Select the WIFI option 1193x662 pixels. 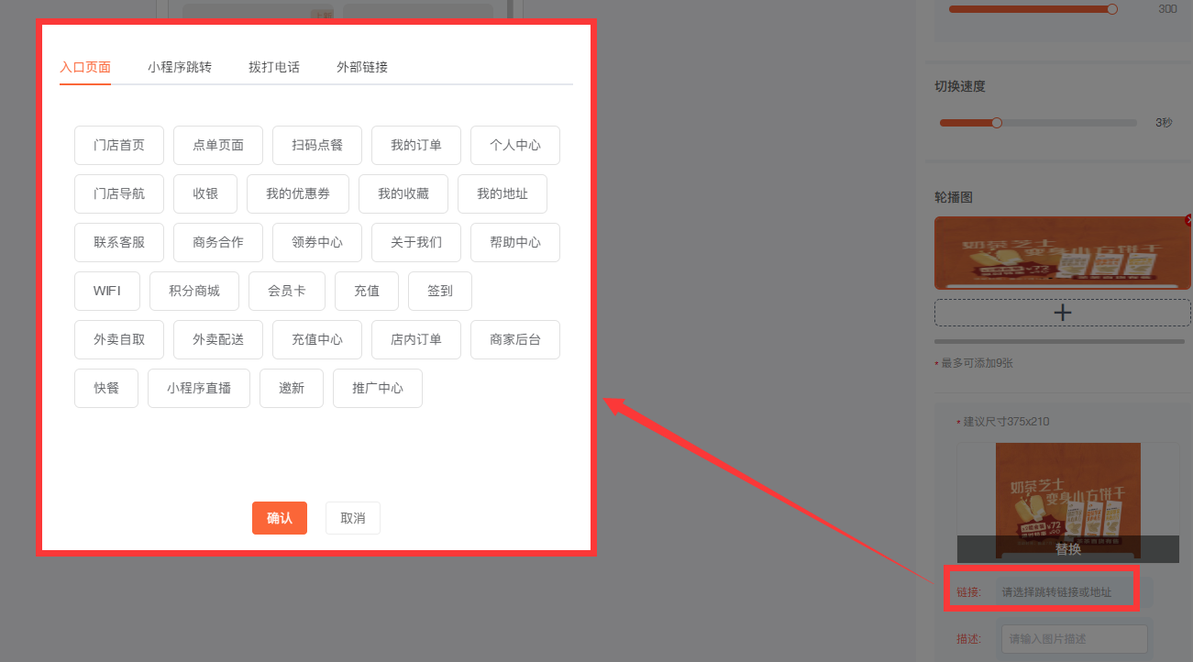point(107,291)
